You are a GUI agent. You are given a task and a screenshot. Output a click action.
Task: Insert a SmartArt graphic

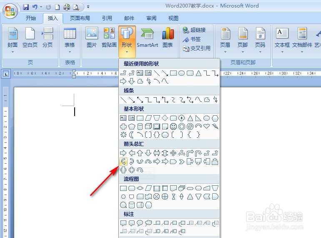(147, 38)
